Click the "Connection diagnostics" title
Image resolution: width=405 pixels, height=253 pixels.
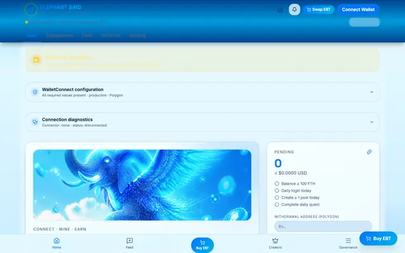[x=67, y=120]
